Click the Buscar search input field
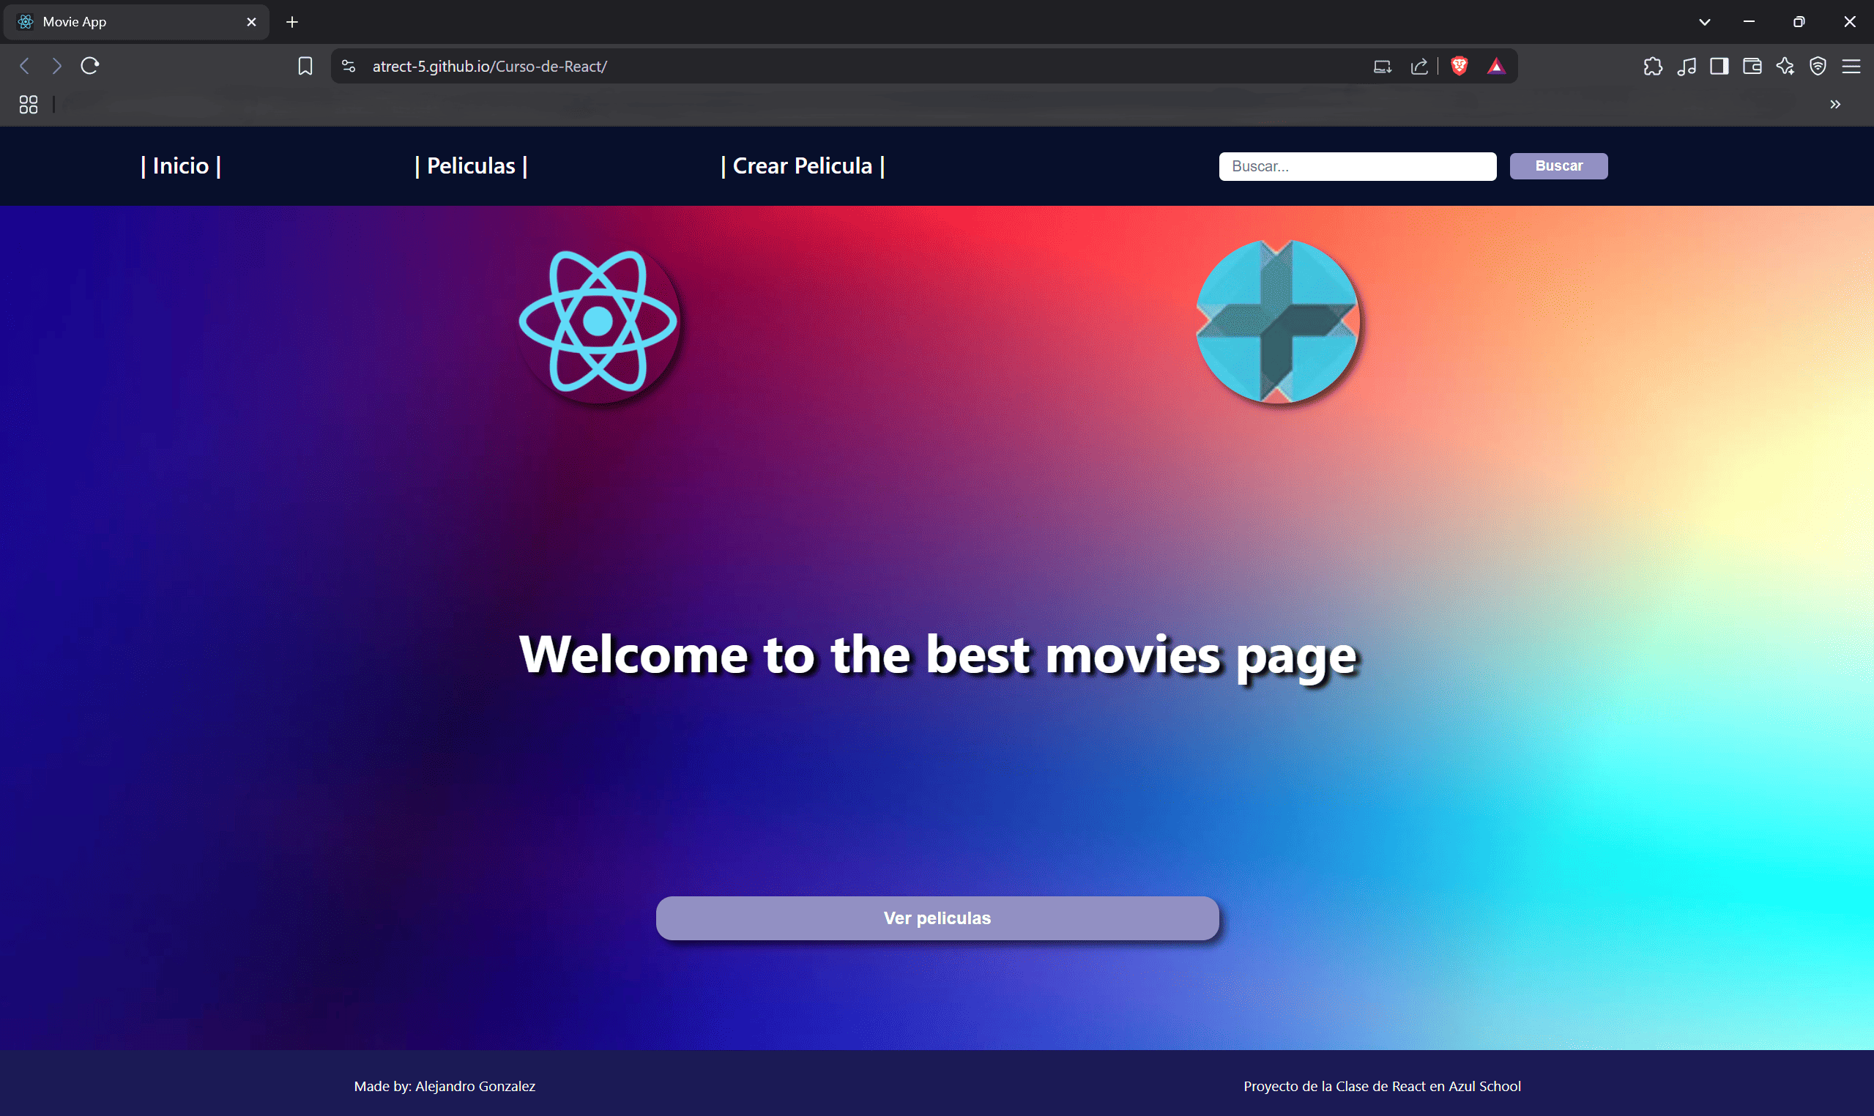 [x=1358, y=166]
